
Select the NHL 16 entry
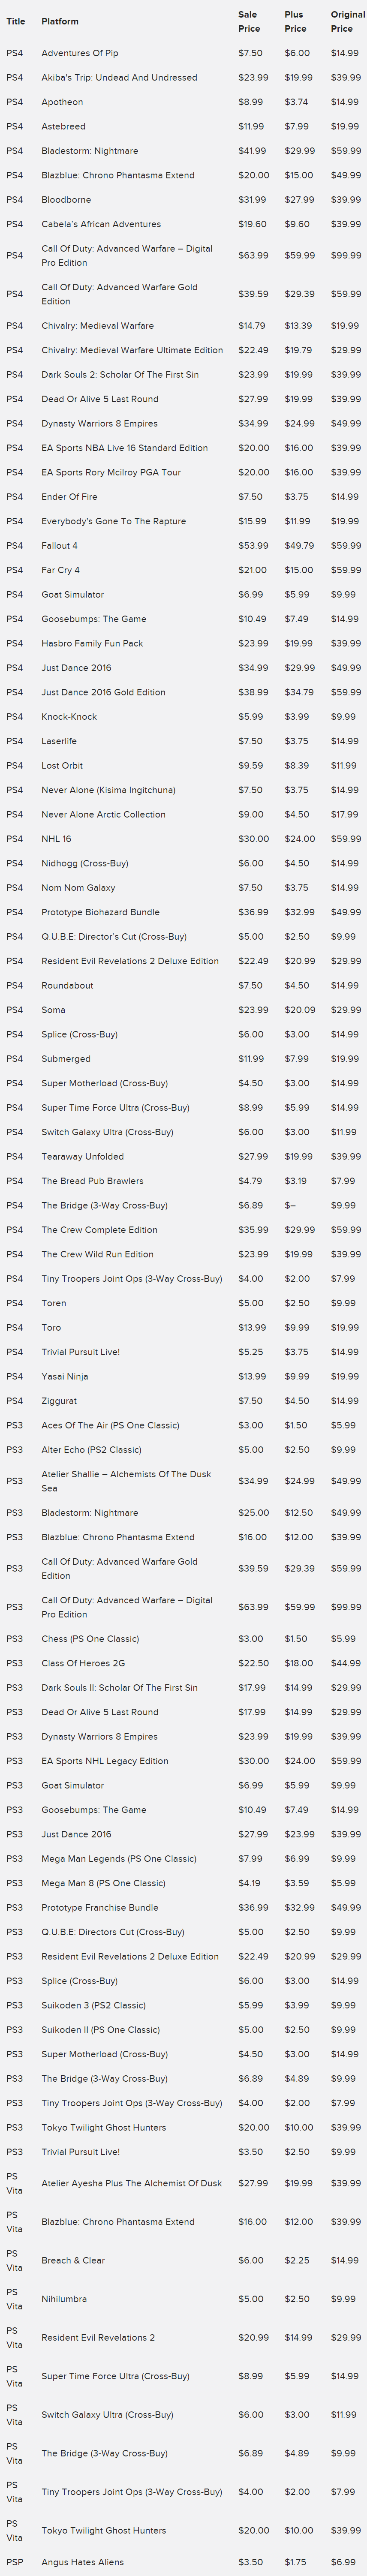click(x=56, y=839)
